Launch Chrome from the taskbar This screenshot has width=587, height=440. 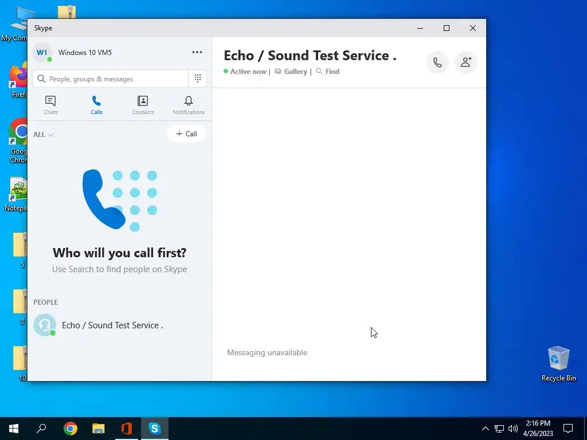coord(71,429)
